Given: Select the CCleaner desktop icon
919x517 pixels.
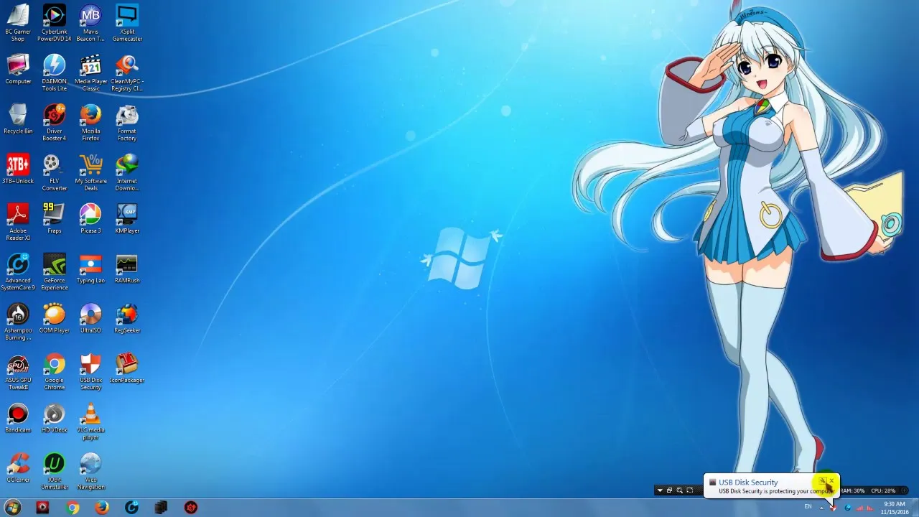Looking at the screenshot, I should coord(18,467).
